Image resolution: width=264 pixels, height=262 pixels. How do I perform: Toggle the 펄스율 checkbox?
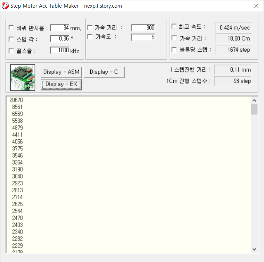pos(11,51)
